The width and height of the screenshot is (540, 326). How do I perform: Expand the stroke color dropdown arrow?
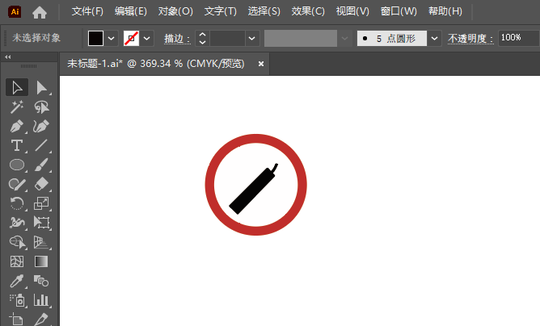[146, 38]
